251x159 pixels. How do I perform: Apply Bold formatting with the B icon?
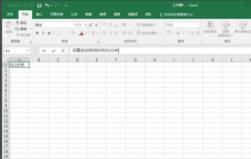coord(37,33)
